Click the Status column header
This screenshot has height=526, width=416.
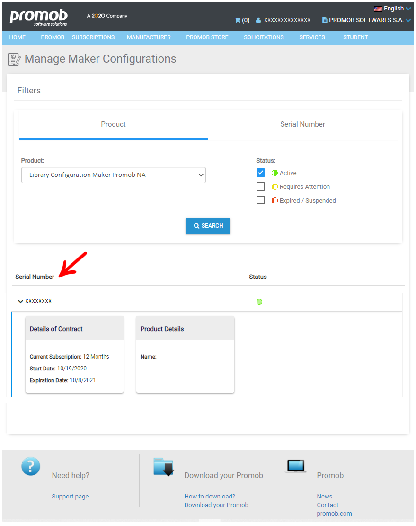(x=258, y=277)
